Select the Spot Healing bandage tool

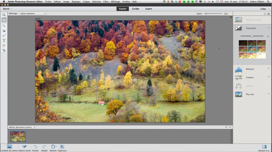coord(4,45)
